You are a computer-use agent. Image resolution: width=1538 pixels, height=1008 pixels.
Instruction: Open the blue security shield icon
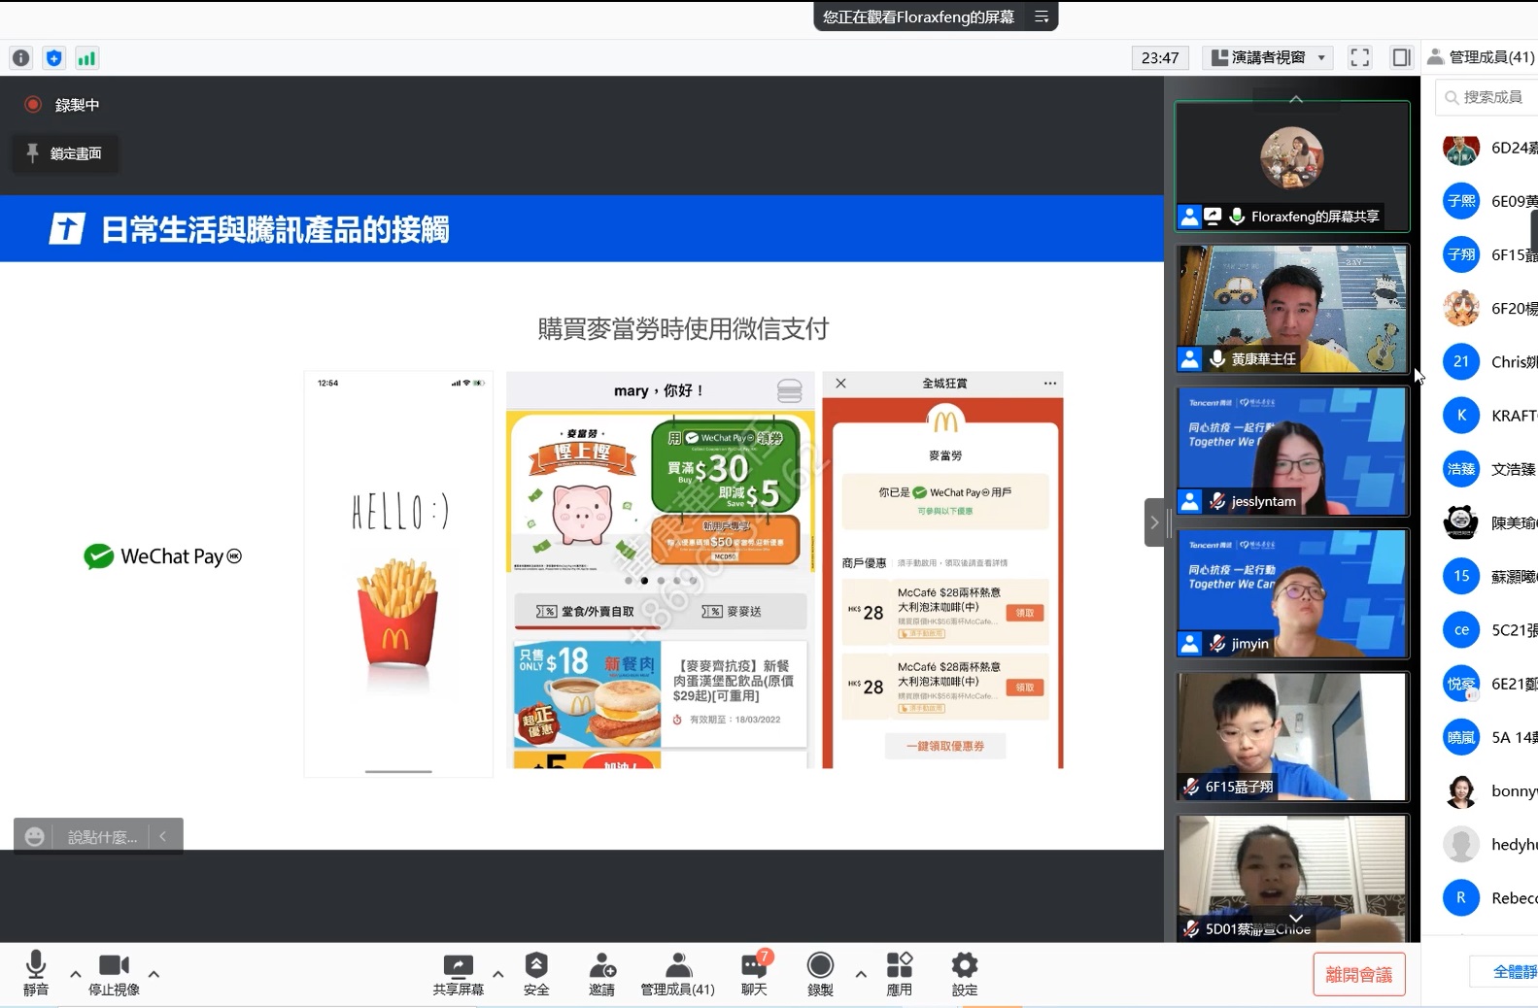[x=54, y=58]
